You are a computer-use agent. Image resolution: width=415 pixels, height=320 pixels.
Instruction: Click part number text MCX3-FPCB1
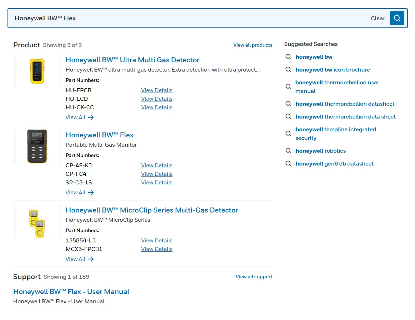pos(84,249)
